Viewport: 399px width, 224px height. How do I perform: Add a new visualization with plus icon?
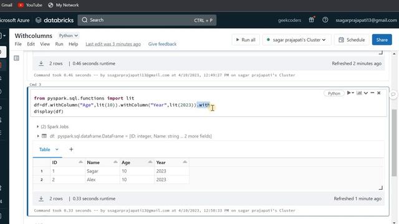tap(71, 149)
